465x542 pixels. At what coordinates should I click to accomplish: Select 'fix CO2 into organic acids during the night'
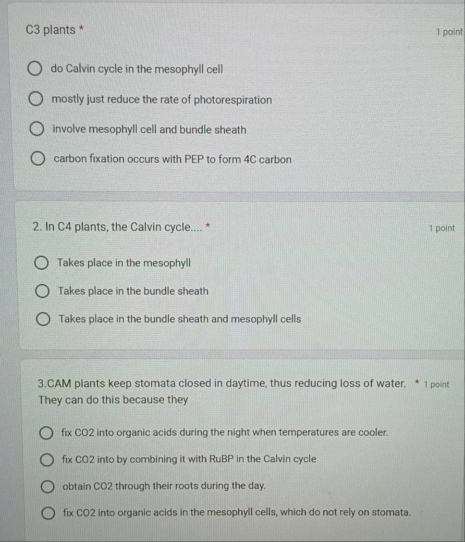point(46,432)
